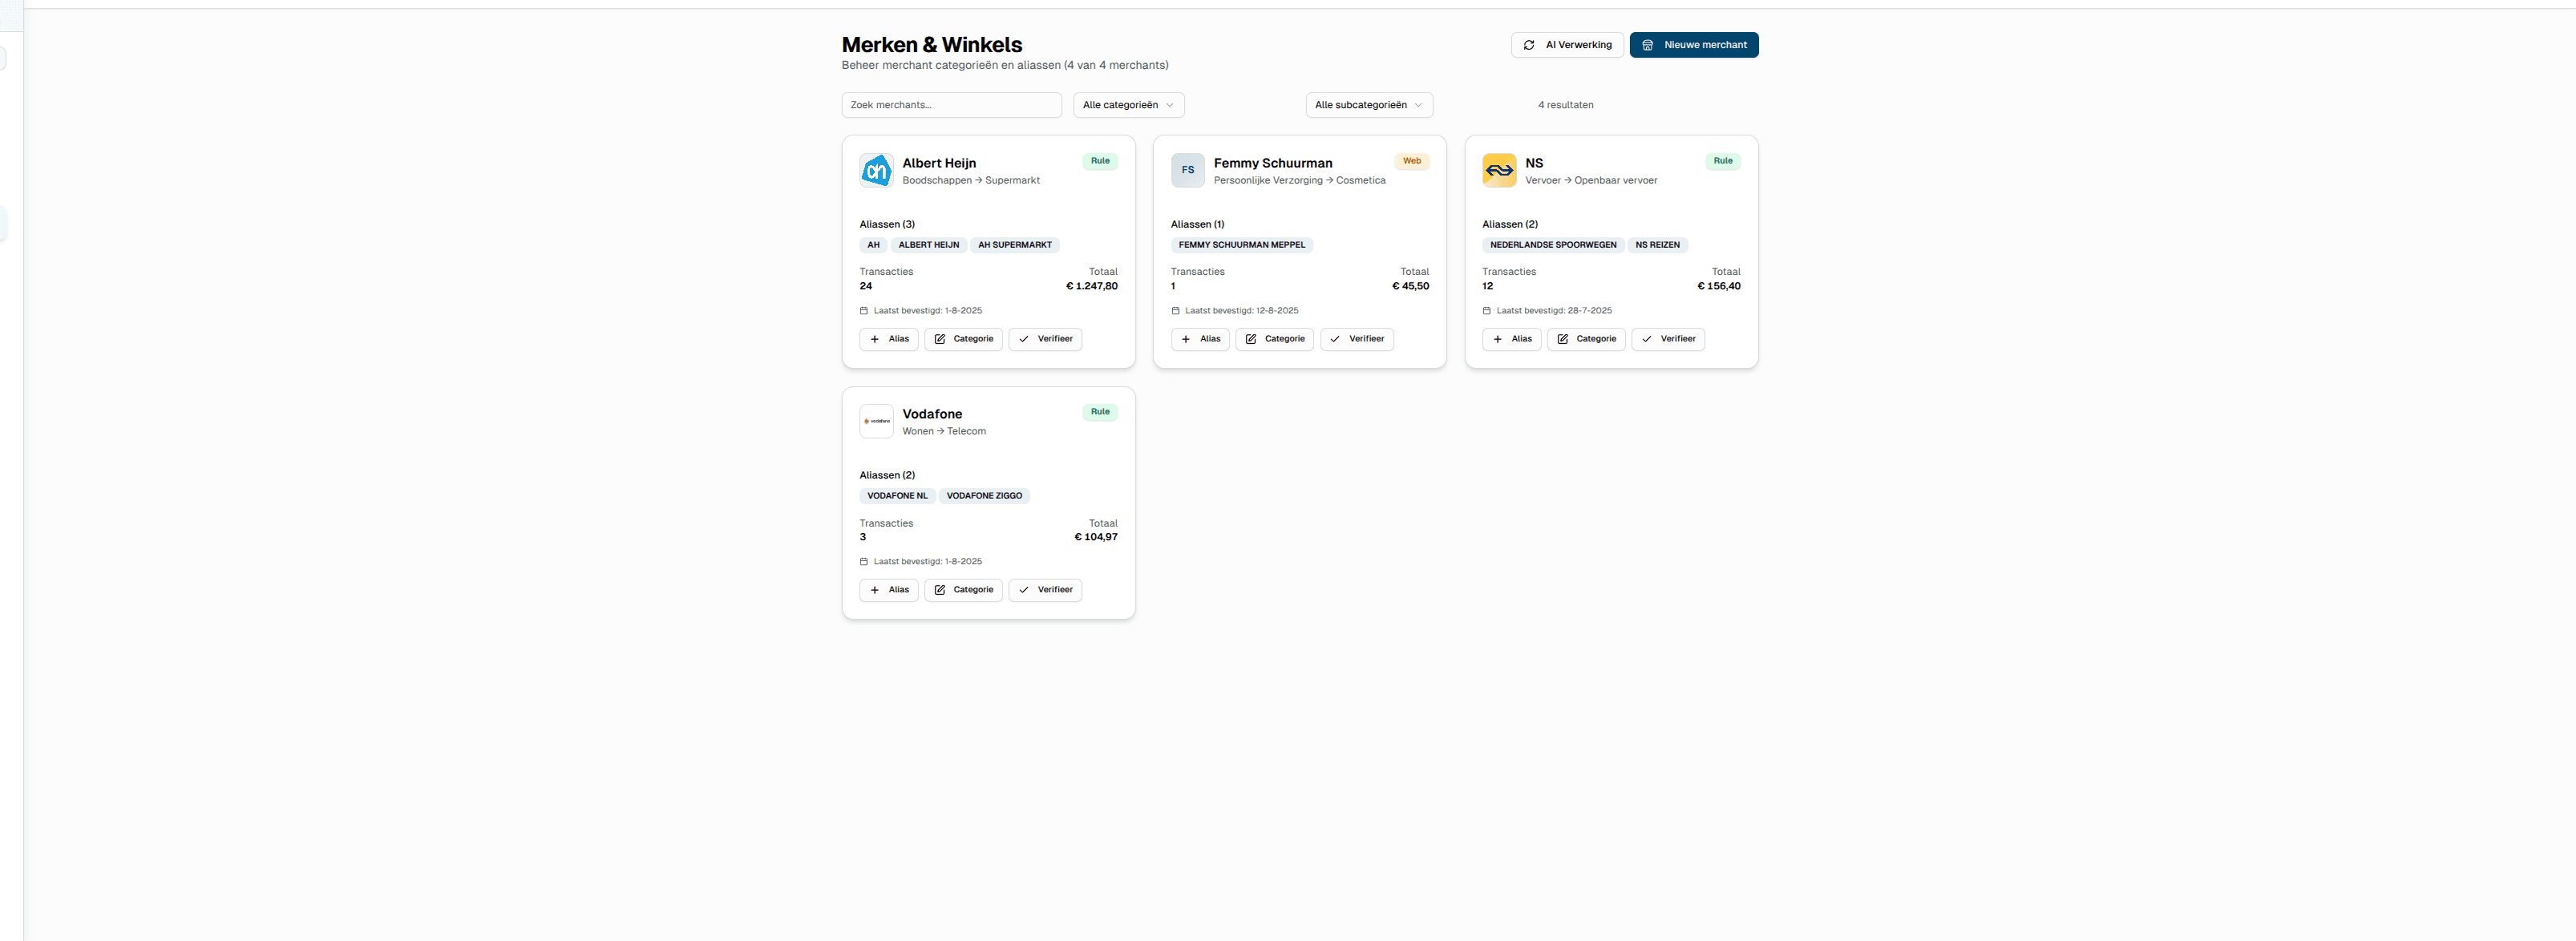Edit Categorie for Albert Heijn

963,339
